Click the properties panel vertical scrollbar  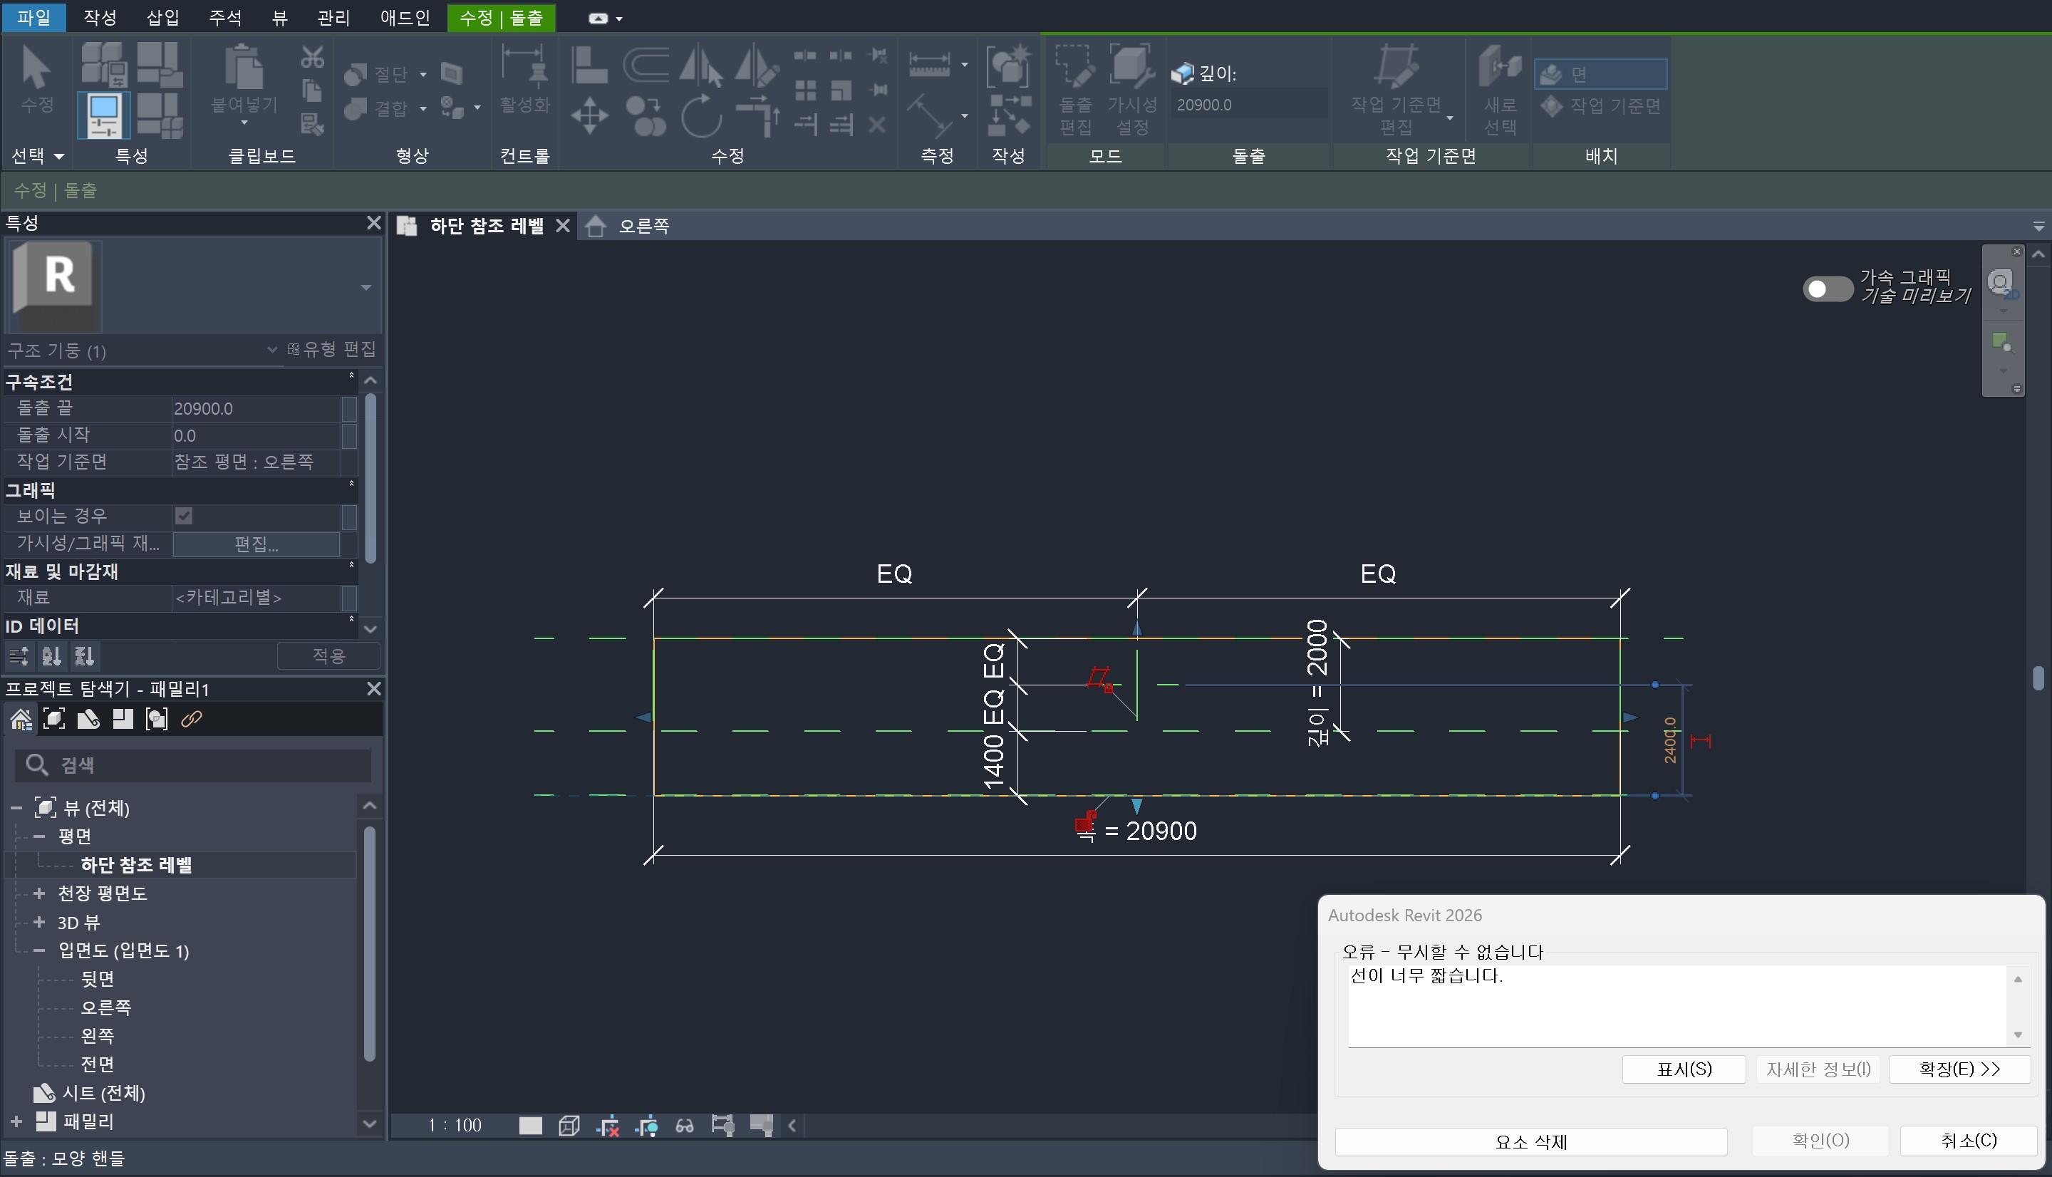coord(370,477)
